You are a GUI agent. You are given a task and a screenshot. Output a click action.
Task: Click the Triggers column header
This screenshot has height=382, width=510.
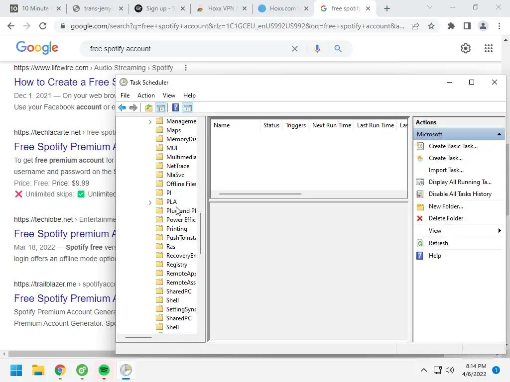point(295,125)
